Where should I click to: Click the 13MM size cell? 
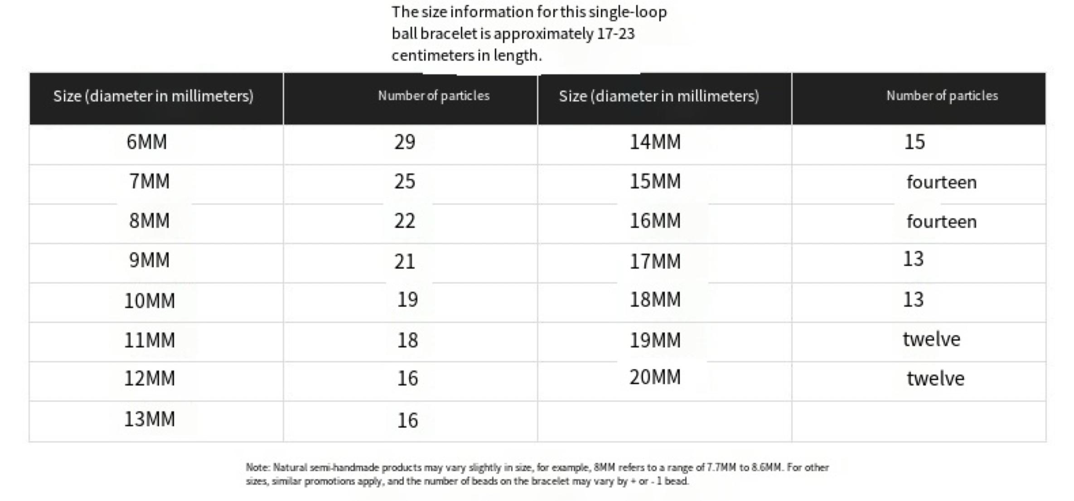coord(149,419)
